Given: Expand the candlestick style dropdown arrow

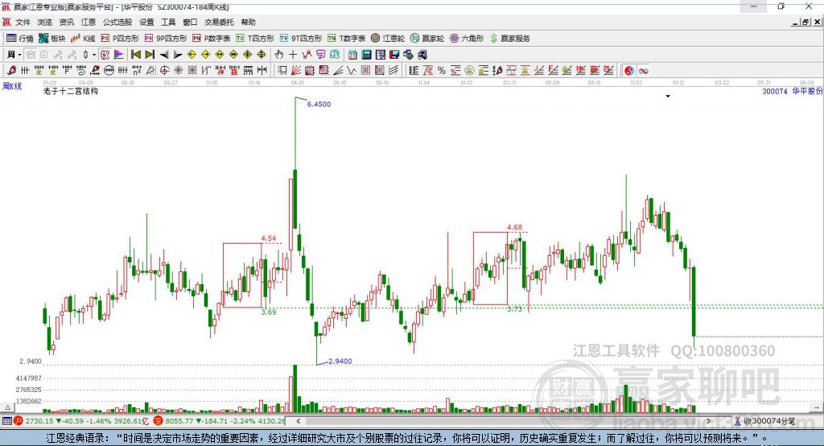Looking at the screenshot, I should pos(94,55).
